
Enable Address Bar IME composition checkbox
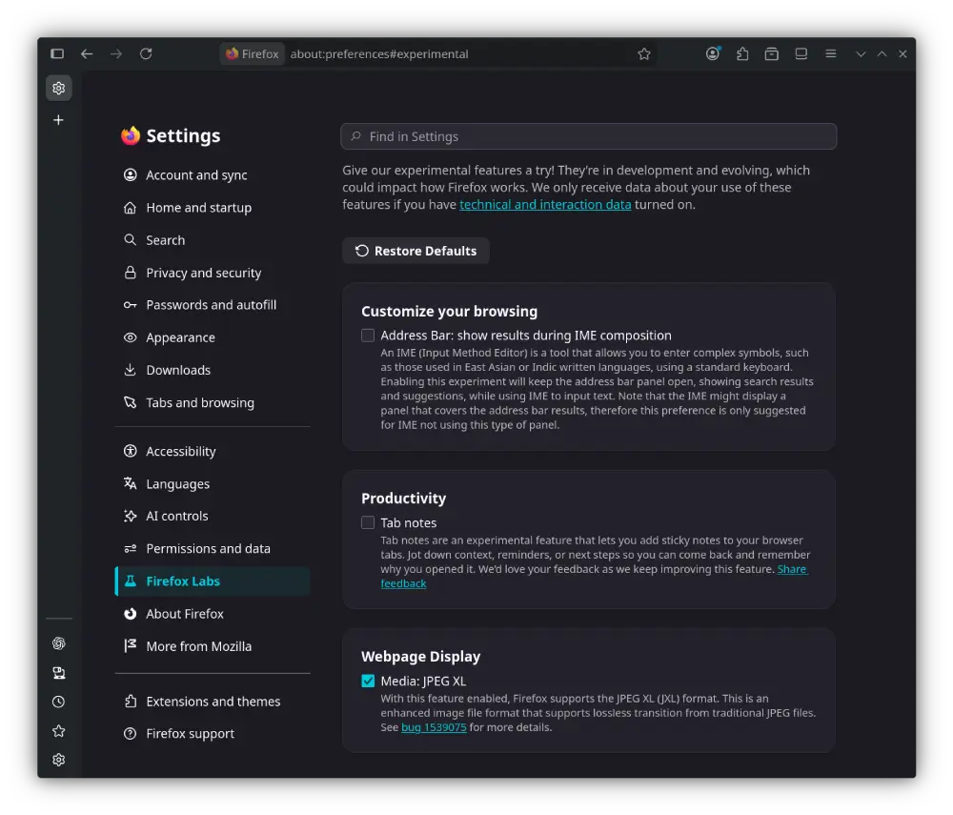point(368,336)
